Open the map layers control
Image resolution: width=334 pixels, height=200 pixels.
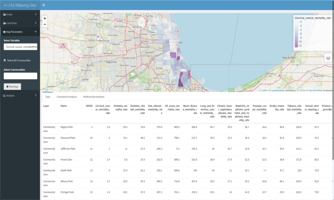click(x=328, y=57)
